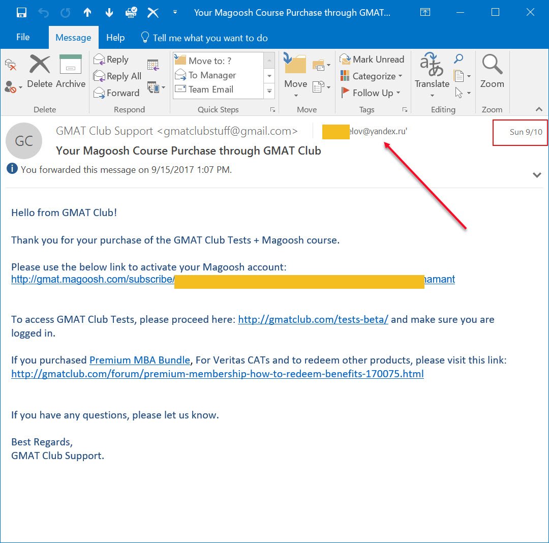Click the yandex.ru recipient address
Screen dimensions: 549x543
coord(364,132)
